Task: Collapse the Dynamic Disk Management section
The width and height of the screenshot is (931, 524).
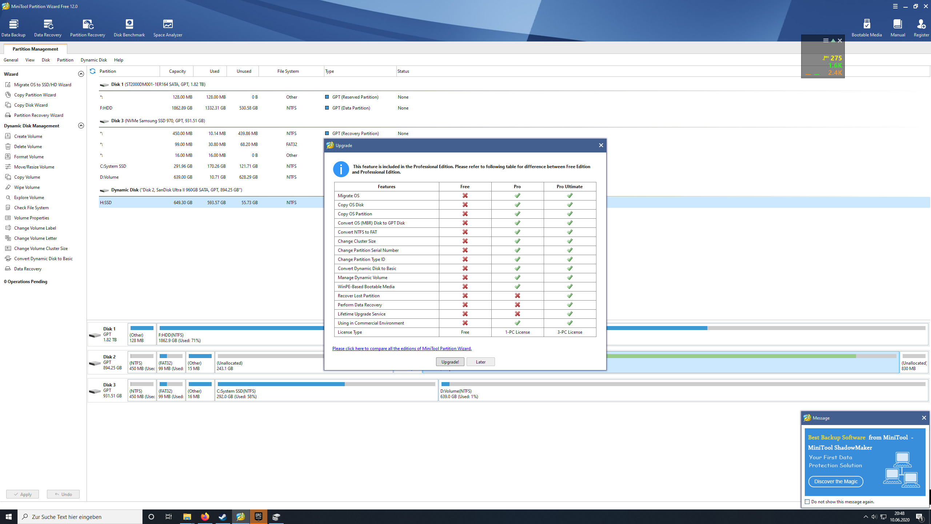Action: [81, 126]
